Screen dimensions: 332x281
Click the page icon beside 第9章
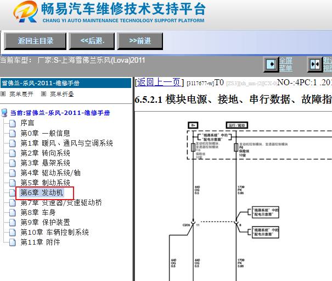[13, 222]
